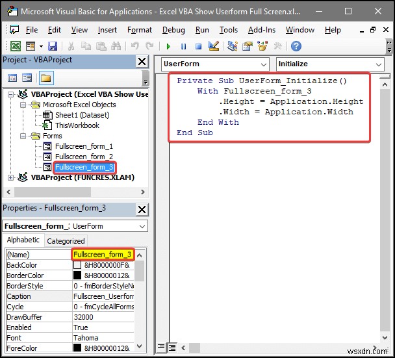Open Find with binoculars icon
Image resolution: width=395 pixels, height=358 pixels.
click(x=116, y=46)
